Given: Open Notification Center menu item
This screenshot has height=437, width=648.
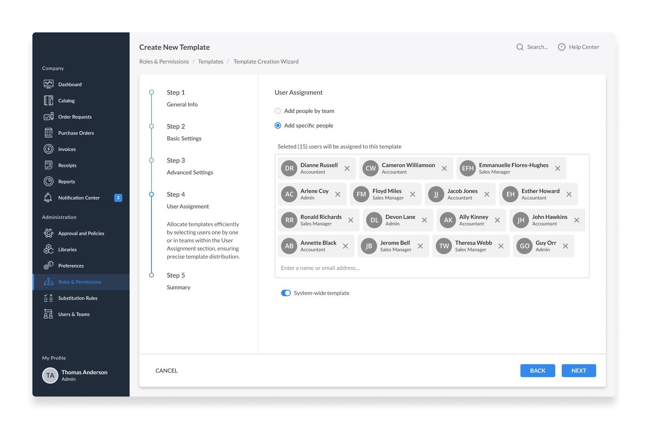Looking at the screenshot, I should (x=81, y=197).
